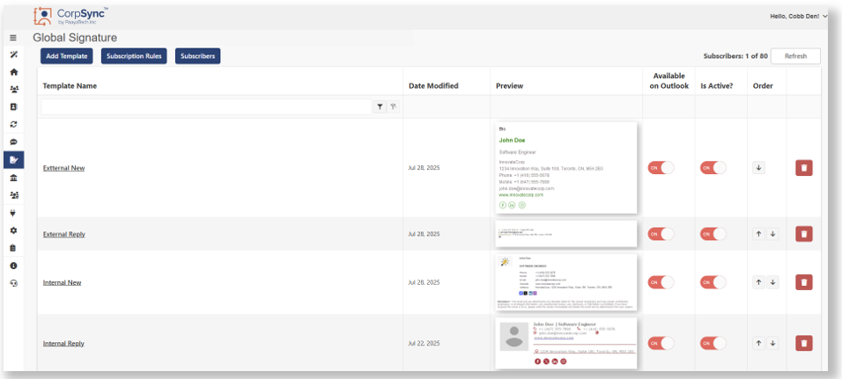View the Internal Reply signature preview thumbnail

pos(566,343)
